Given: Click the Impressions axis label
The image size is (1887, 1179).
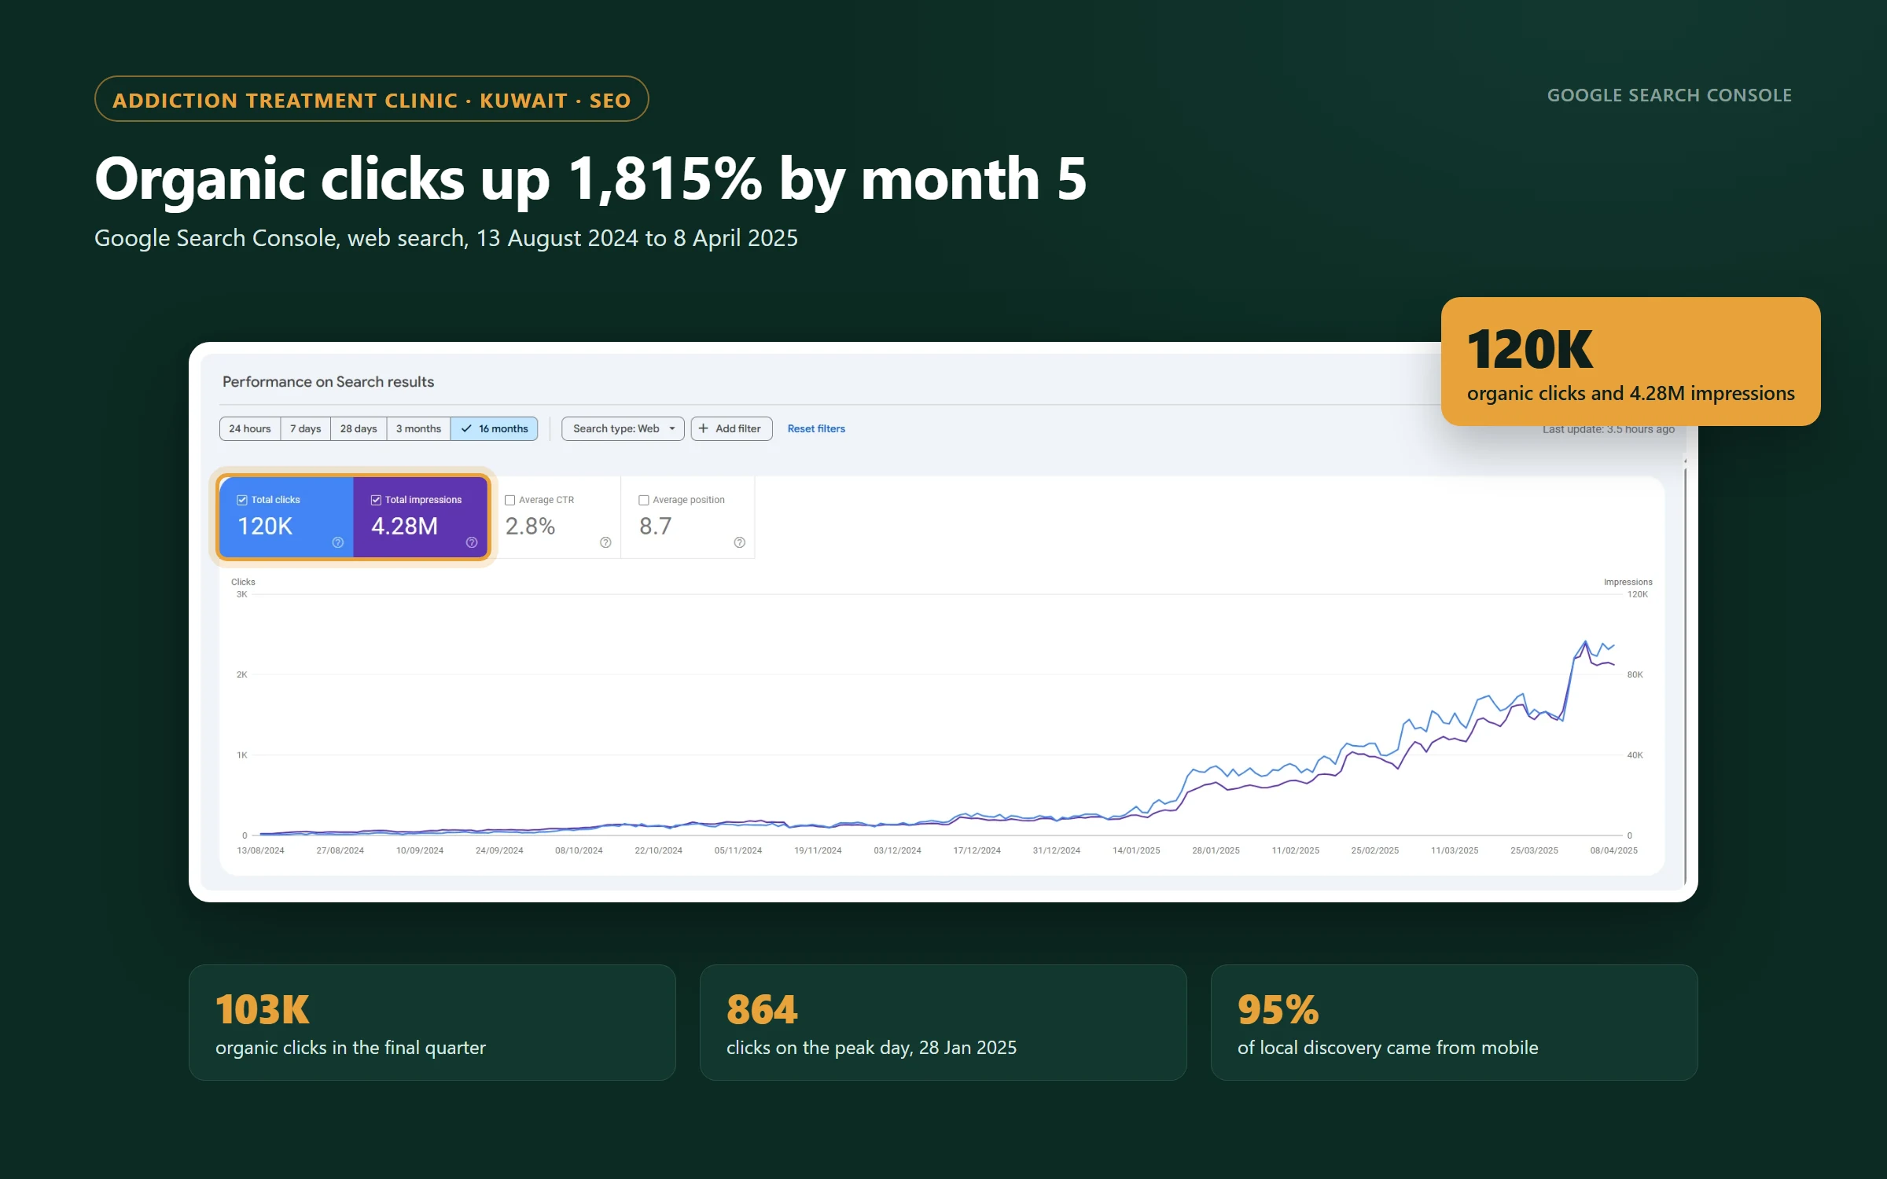Looking at the screenshot, I should coord(1628,582).
